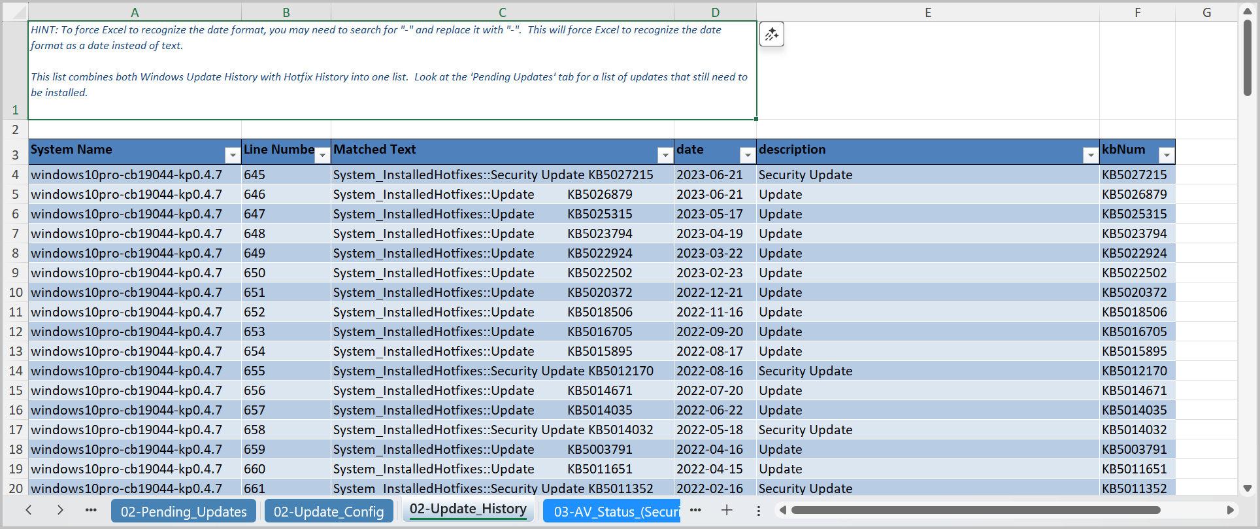Open the 03-AV_Status sheet tab
1260x529 pixels.
pos(614,511)
